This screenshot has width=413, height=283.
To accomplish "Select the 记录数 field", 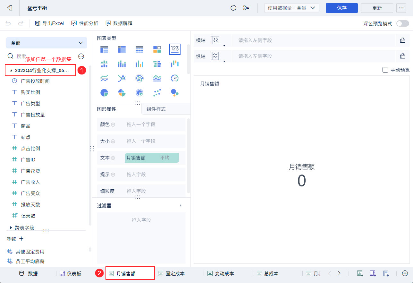I will click(28, 216).
